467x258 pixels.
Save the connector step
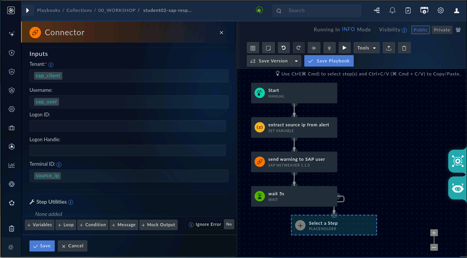coord(42,246)
